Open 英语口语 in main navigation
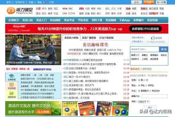Viewport: 175px width, 117px height. [x=27, y=20]
